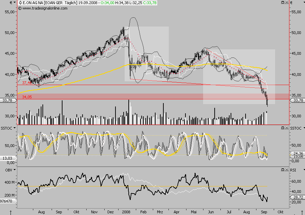Click the open value O:34,00
Image resolution: width=305 pixels, height=215 pixels.
(x=107, y=3)
